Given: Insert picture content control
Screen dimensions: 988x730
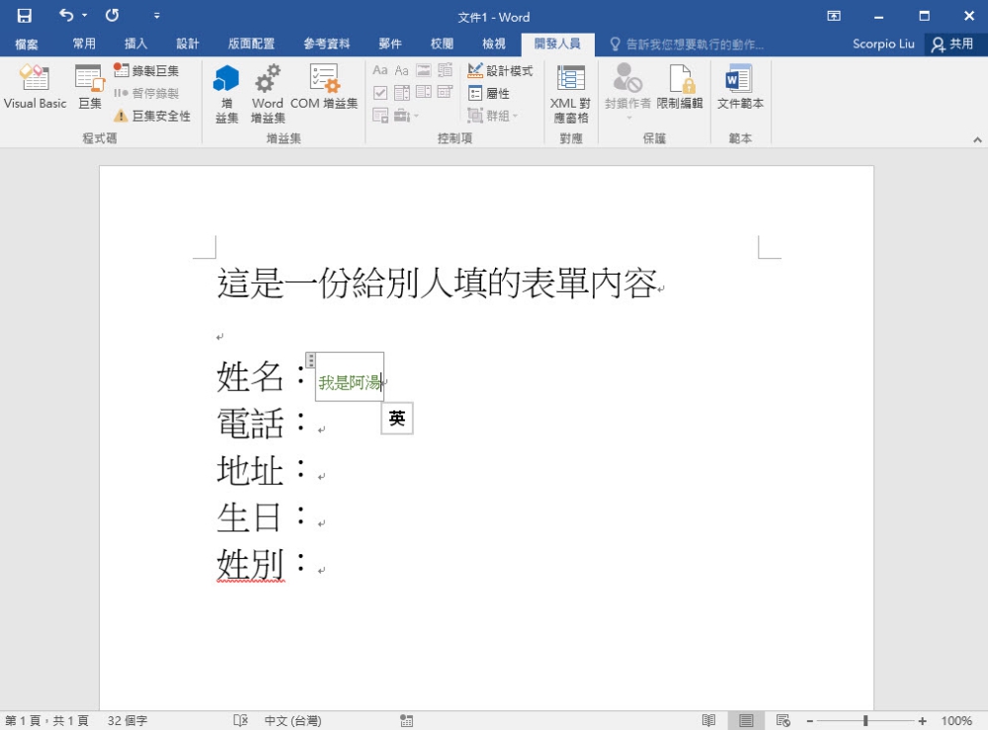Looking at the screenshot, I should [x=424, y=70].
